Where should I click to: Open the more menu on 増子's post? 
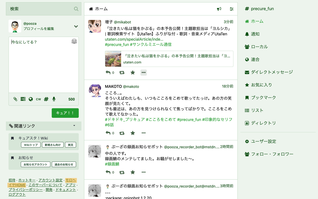(143, 72)
